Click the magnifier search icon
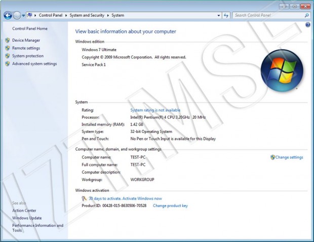This screenshot has width=314, height=242. pyautogui.click(x=306, y=15)
